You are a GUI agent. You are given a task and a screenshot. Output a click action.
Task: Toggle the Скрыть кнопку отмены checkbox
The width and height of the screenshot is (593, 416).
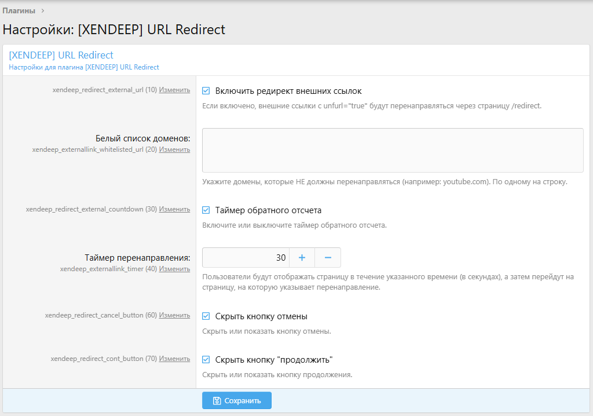206,316
